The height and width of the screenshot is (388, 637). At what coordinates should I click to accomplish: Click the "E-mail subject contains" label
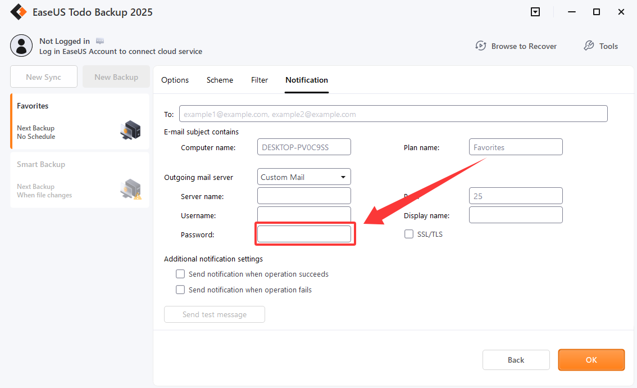(201, 132)
